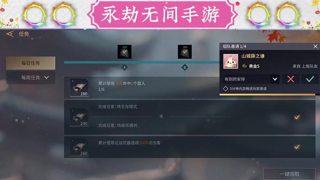Accept the team invite with green checkmark

click(310, 79)
